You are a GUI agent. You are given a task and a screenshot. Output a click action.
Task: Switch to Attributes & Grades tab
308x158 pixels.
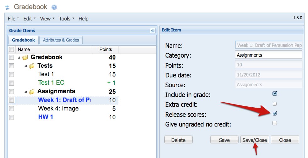61,40
